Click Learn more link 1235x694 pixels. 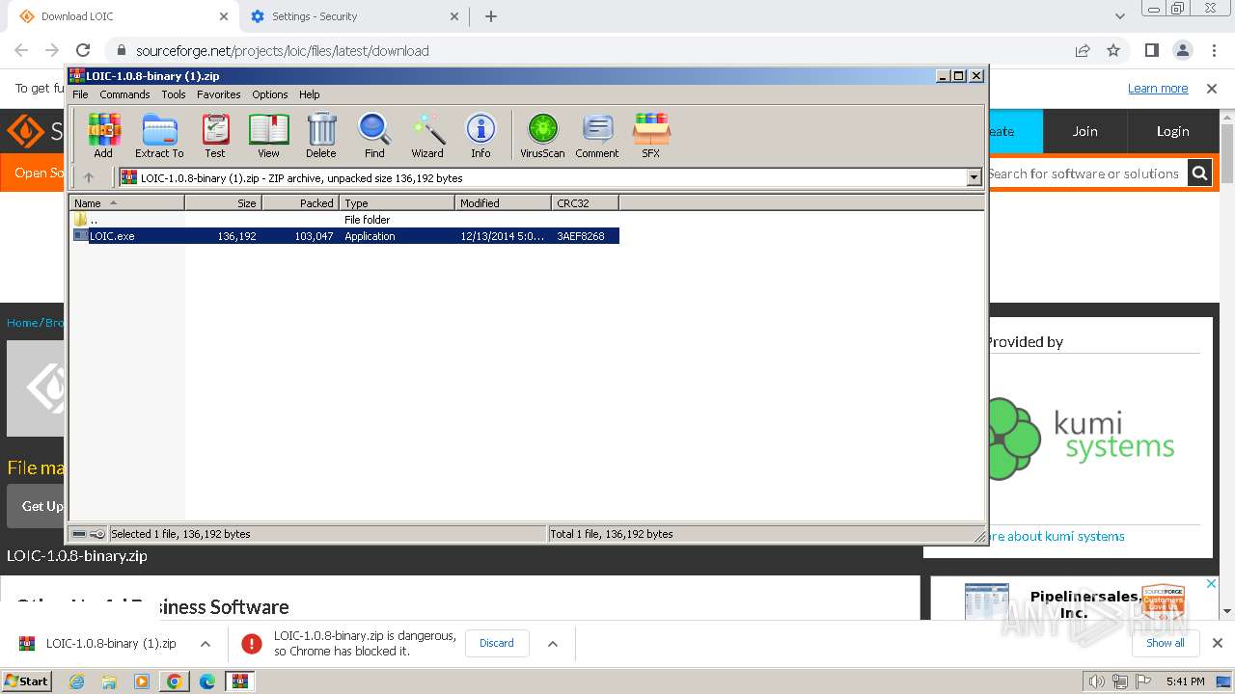pos(1158,89)
